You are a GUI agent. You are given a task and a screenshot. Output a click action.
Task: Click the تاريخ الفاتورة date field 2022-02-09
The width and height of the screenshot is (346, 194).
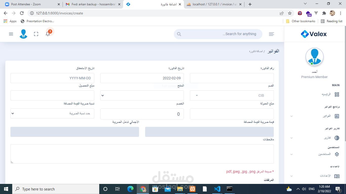pyautogui.click(x=142, y=78)
